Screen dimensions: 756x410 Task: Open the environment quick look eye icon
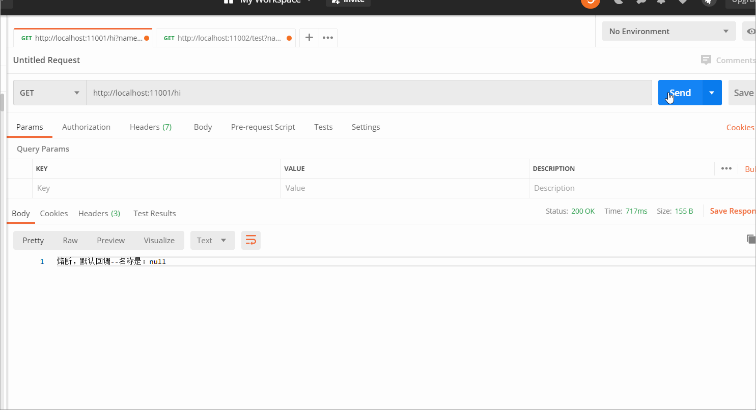(x=750, y=31)
